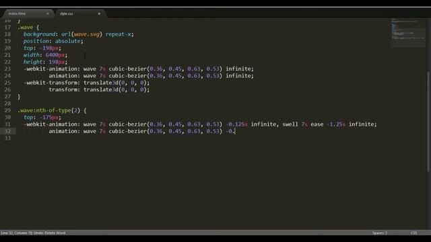The width and height of the screenshot is (431, 242).
Task: Click -webkit-transform on line 25
Action: pyautogui.click(x=51, y=83)
